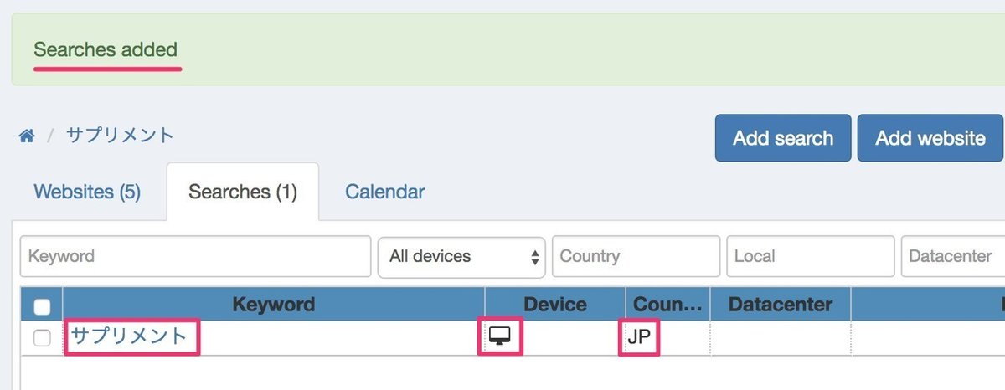Open the All devices dropdown
This screenshot has height=390, width=1005.
[462, 256]
